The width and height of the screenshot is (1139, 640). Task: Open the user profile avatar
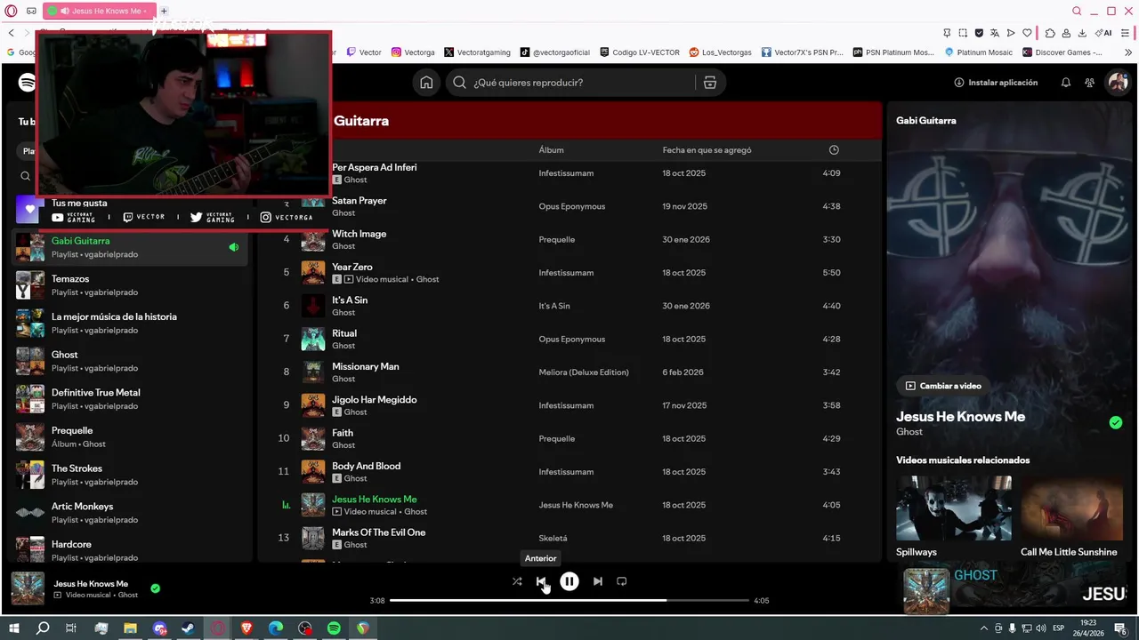(x=1117, y=83)
